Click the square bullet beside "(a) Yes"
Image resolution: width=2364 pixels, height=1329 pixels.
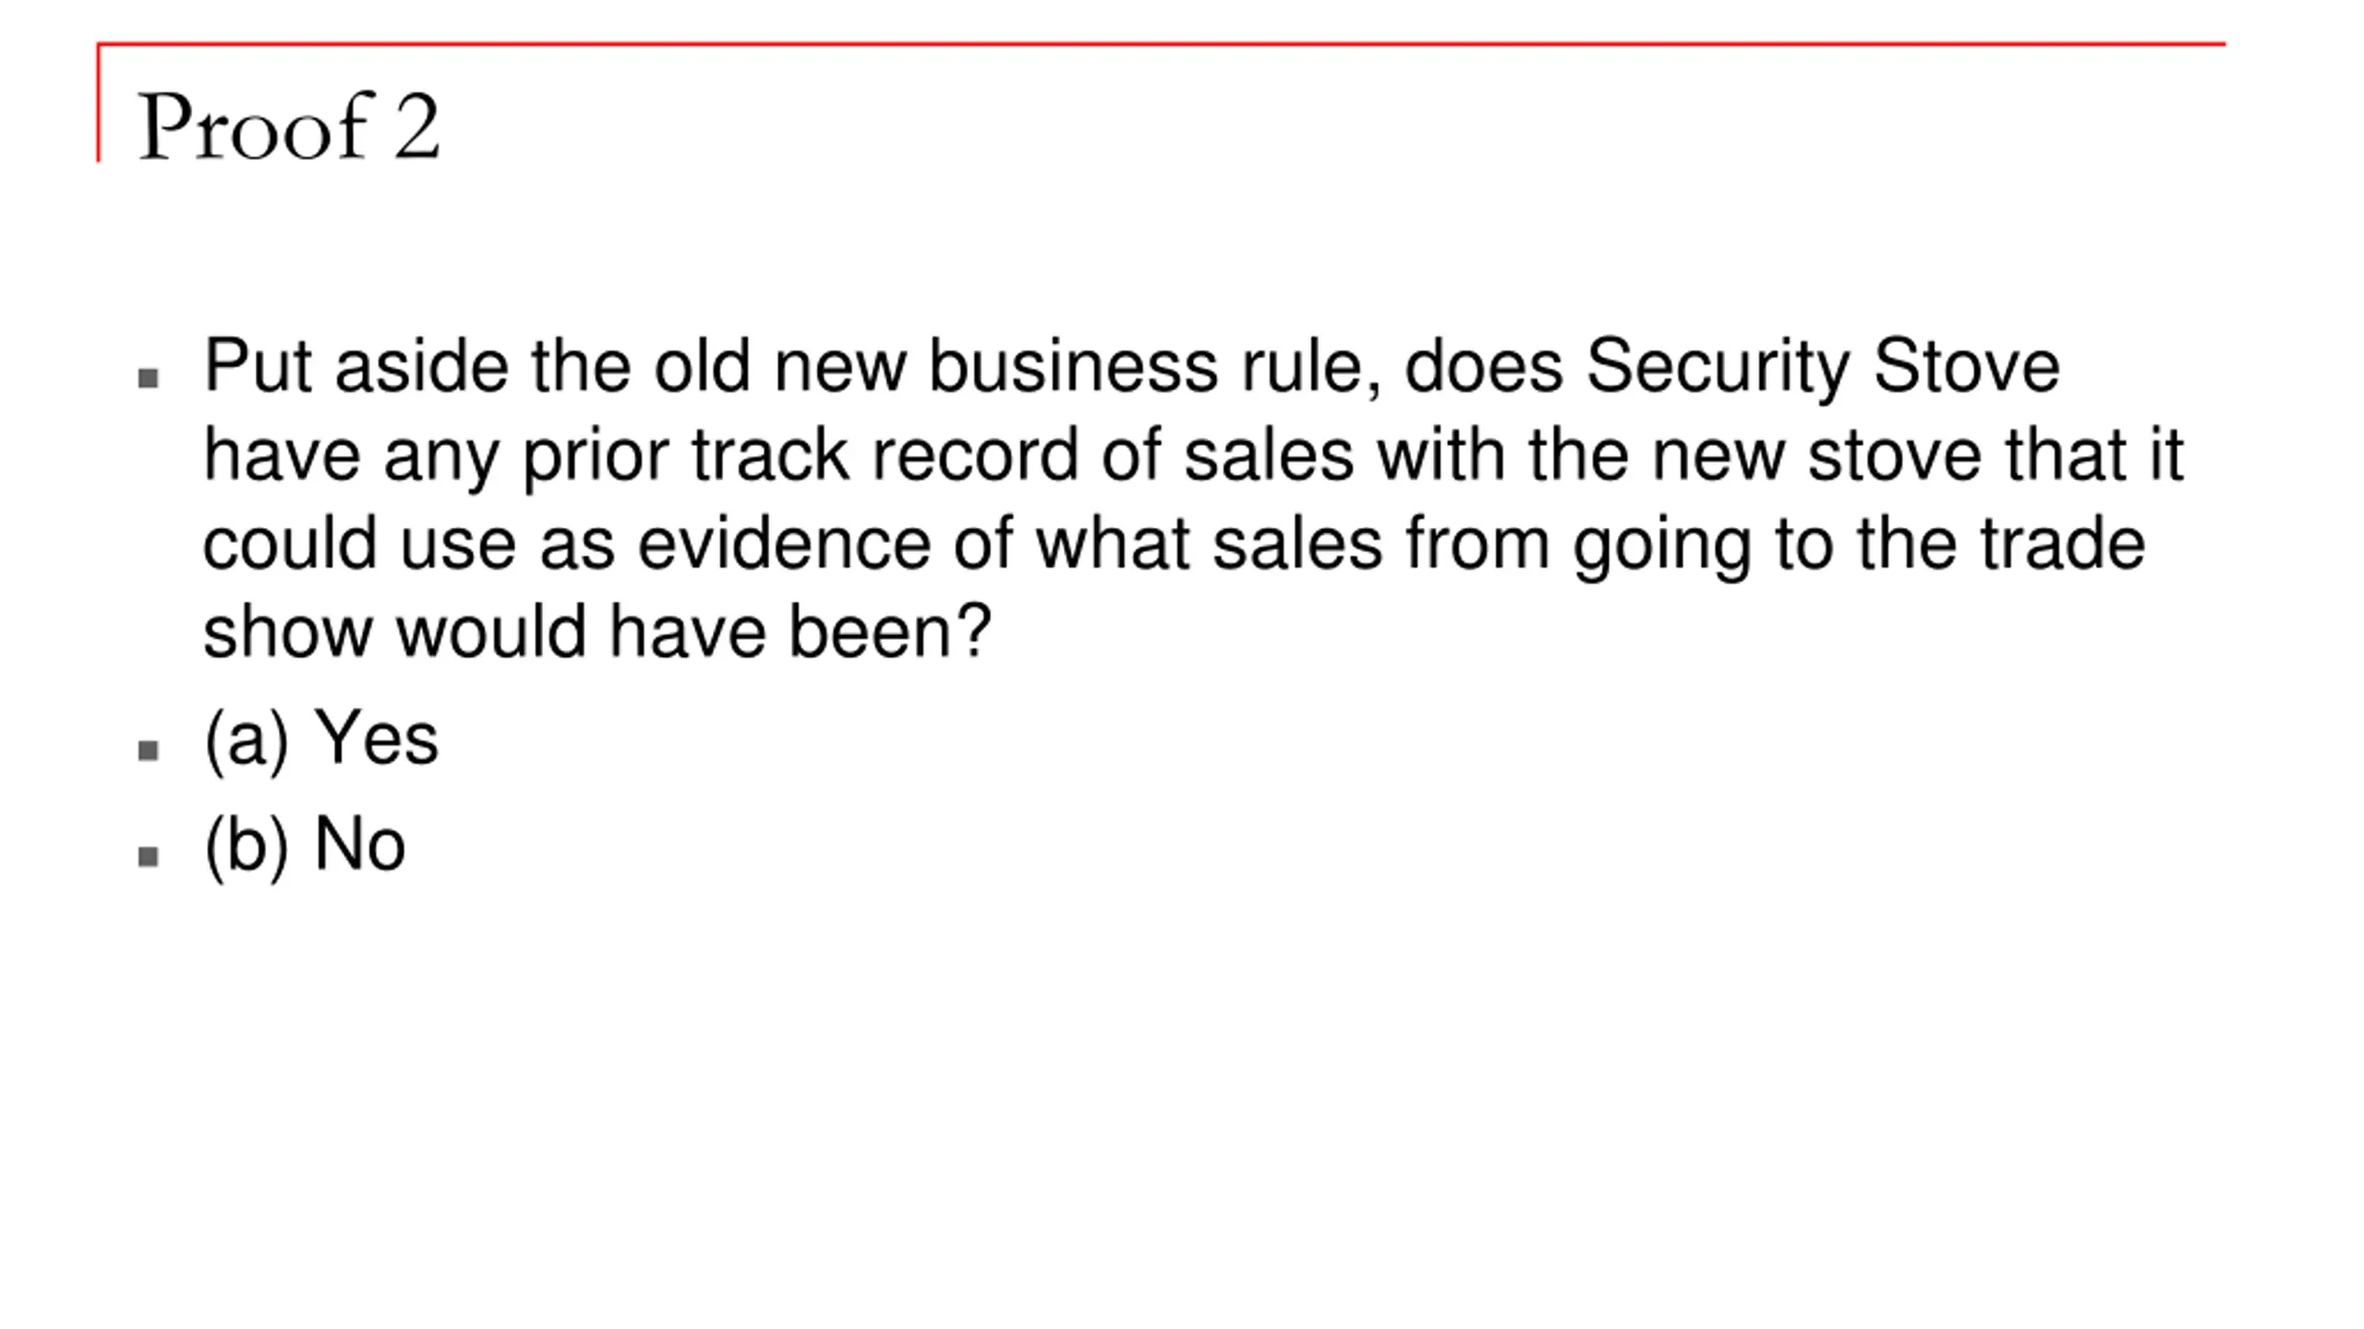click(148, 750)
